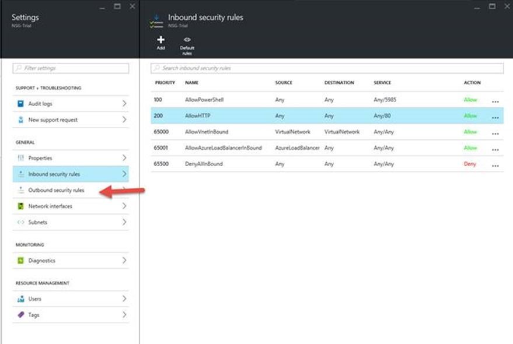Click the Subnets icon
Image resolution: width=513 pixels, height=344 pixels.
20,222
